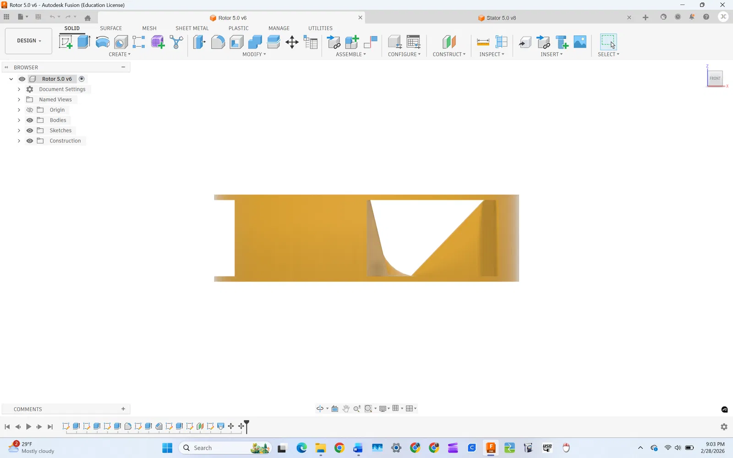Select the Joint tool
Image resolution: width=733 pixels, height=458 pixels.
371,42
